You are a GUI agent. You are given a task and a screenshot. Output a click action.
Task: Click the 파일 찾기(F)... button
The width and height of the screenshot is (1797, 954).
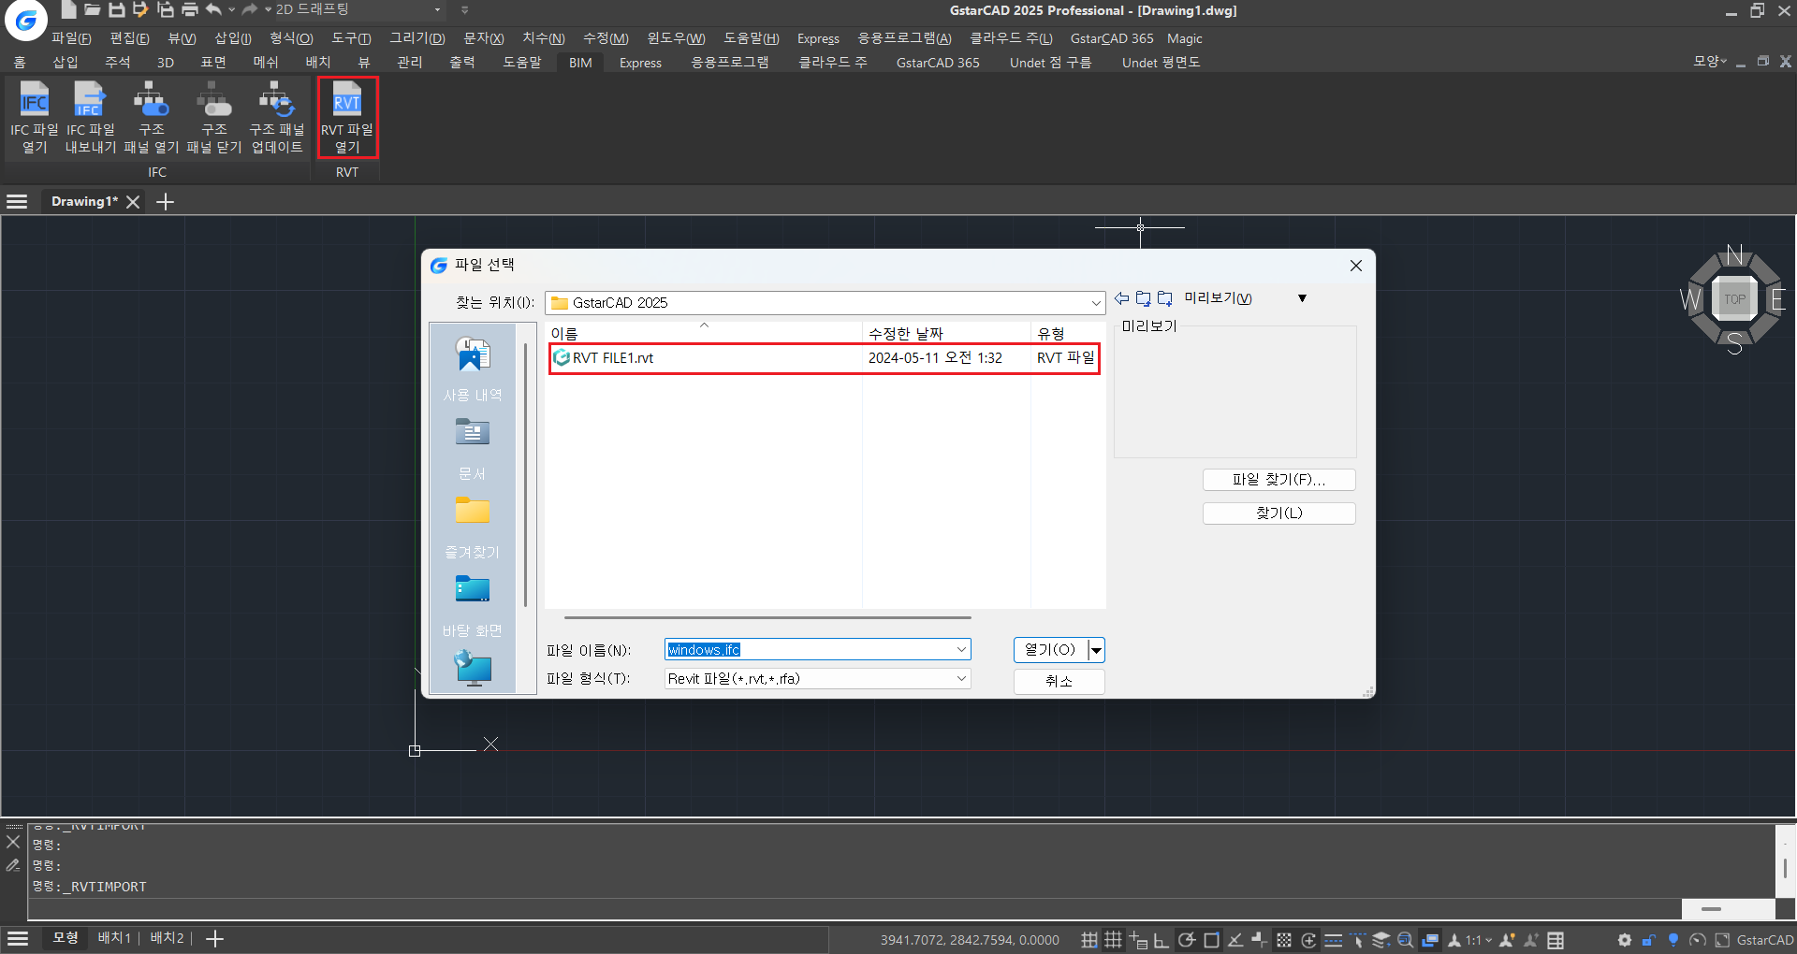[x=1278, y=480]
